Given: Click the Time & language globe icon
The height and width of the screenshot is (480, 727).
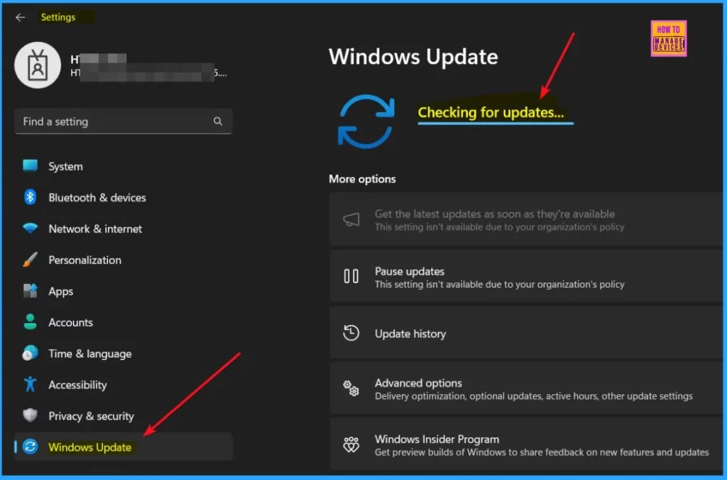Looking at the screenshot, I should pos(30,354).
